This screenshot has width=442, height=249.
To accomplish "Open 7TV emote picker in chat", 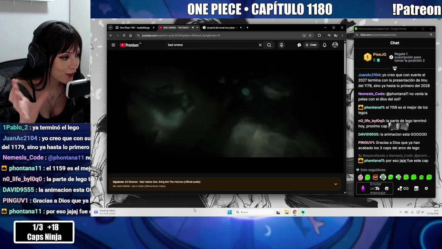I will (377, 188).
